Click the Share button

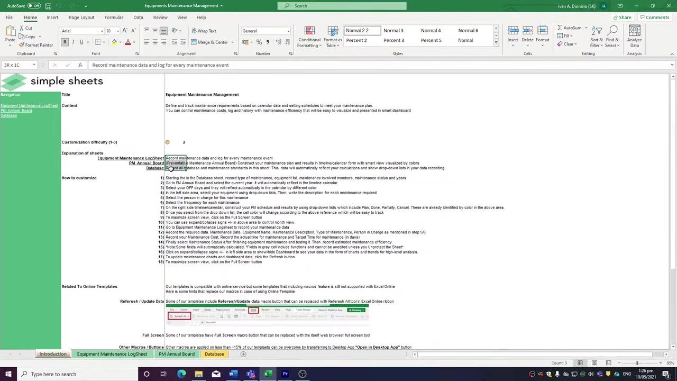click(622, 17)
